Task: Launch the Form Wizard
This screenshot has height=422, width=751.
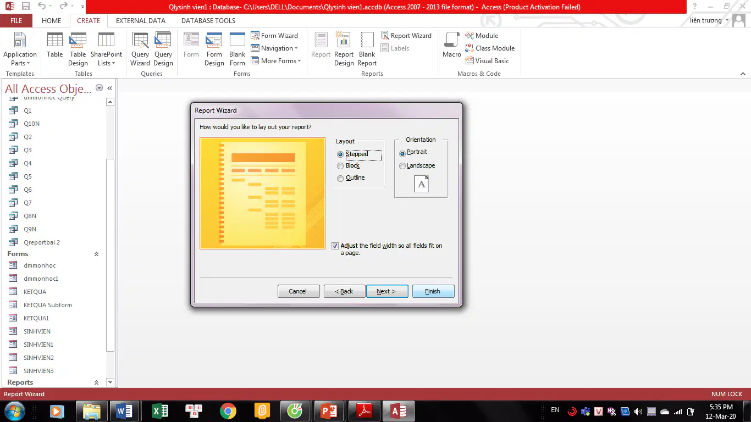Action: pyautogui.click(x=274, y=35)
